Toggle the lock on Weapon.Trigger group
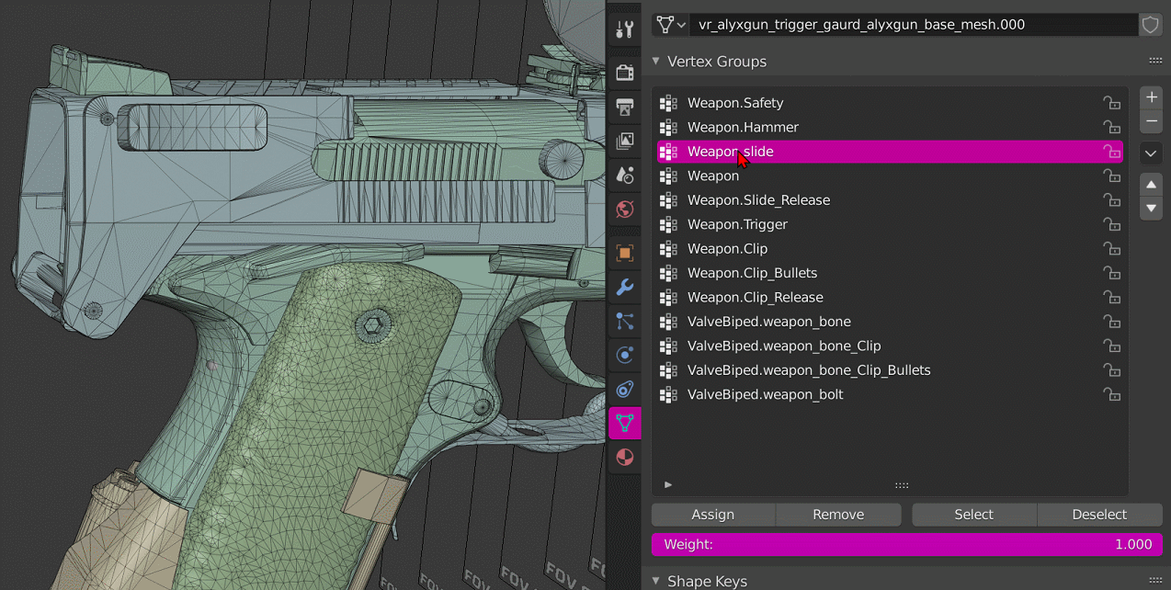The height and width of the screenshot is (590, 1171). pos(1111,224)
